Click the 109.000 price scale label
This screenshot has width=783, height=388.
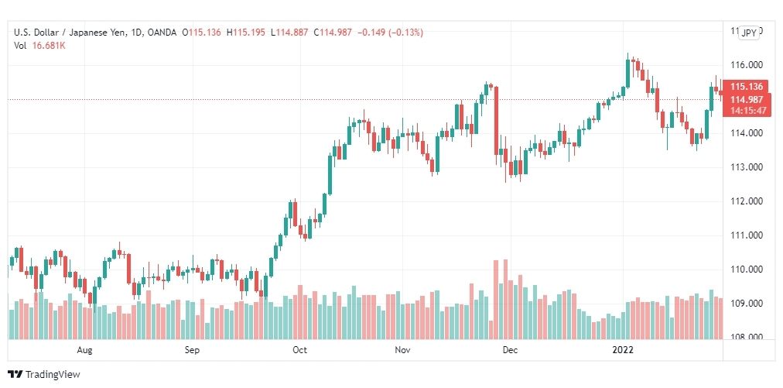[746, 304]
